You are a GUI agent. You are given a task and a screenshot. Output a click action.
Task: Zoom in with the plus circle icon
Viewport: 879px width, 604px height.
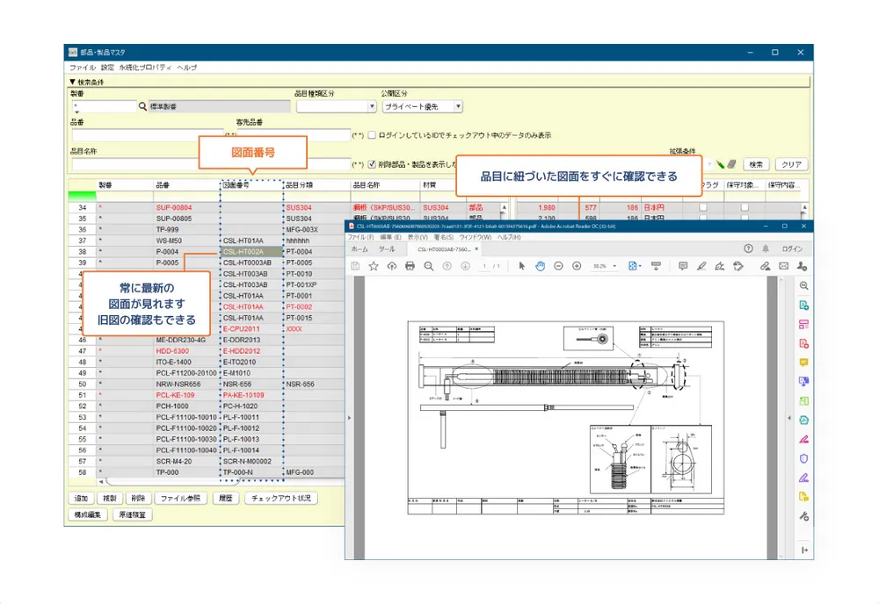[x=577, y=267]
